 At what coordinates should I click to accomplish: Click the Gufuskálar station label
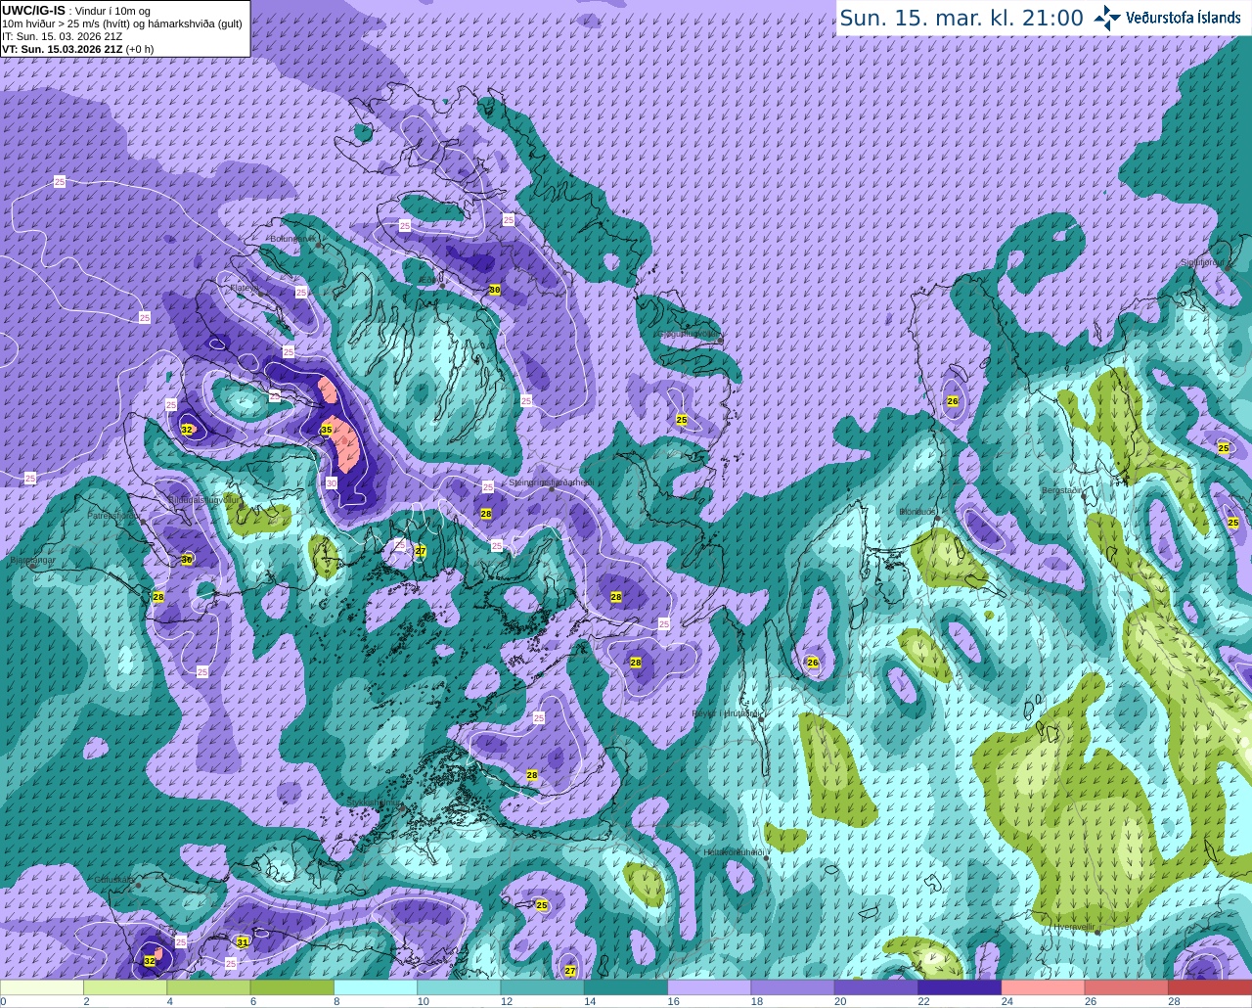pos(114,880)
